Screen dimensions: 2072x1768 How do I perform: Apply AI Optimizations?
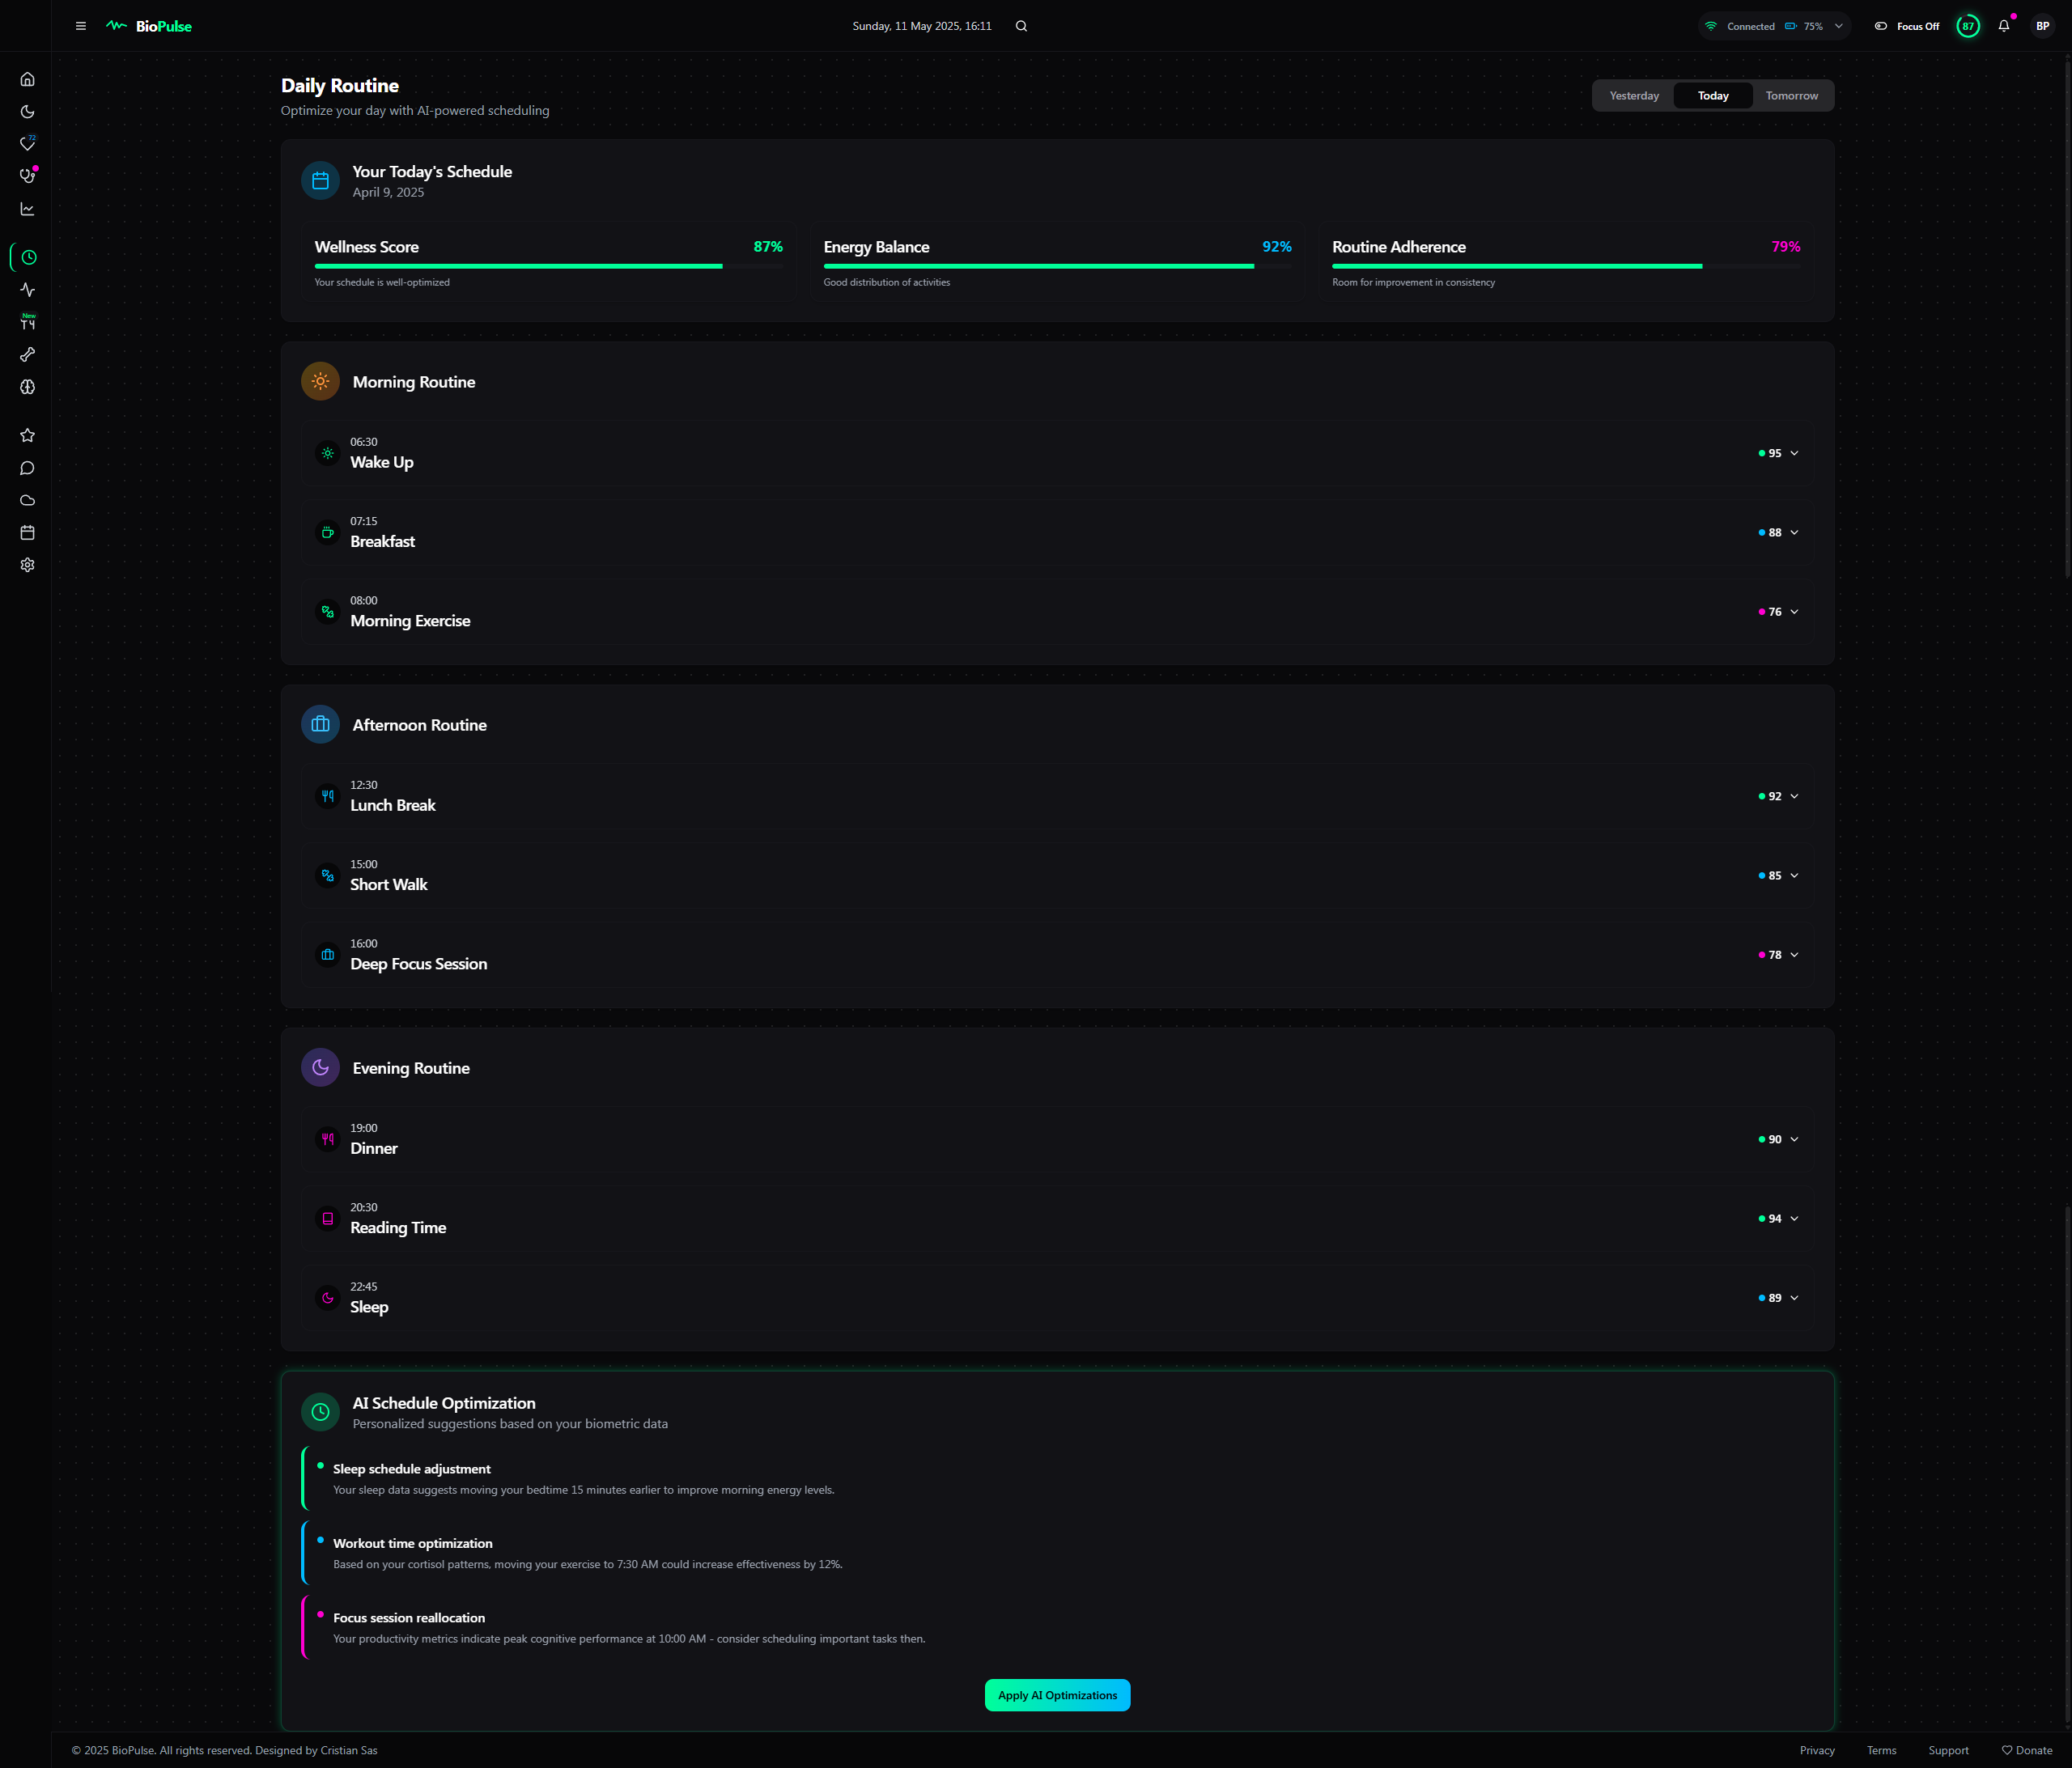(x=1057, y=1695)
